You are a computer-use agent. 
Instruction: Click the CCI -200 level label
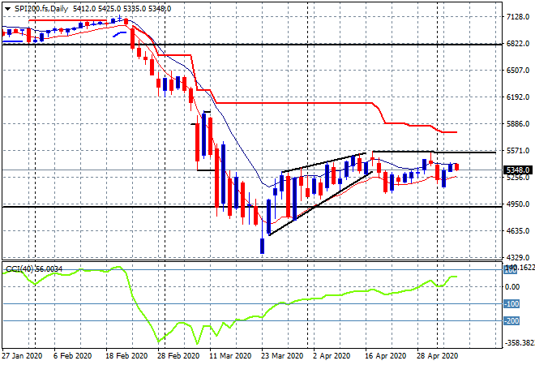tap(511, 321)
